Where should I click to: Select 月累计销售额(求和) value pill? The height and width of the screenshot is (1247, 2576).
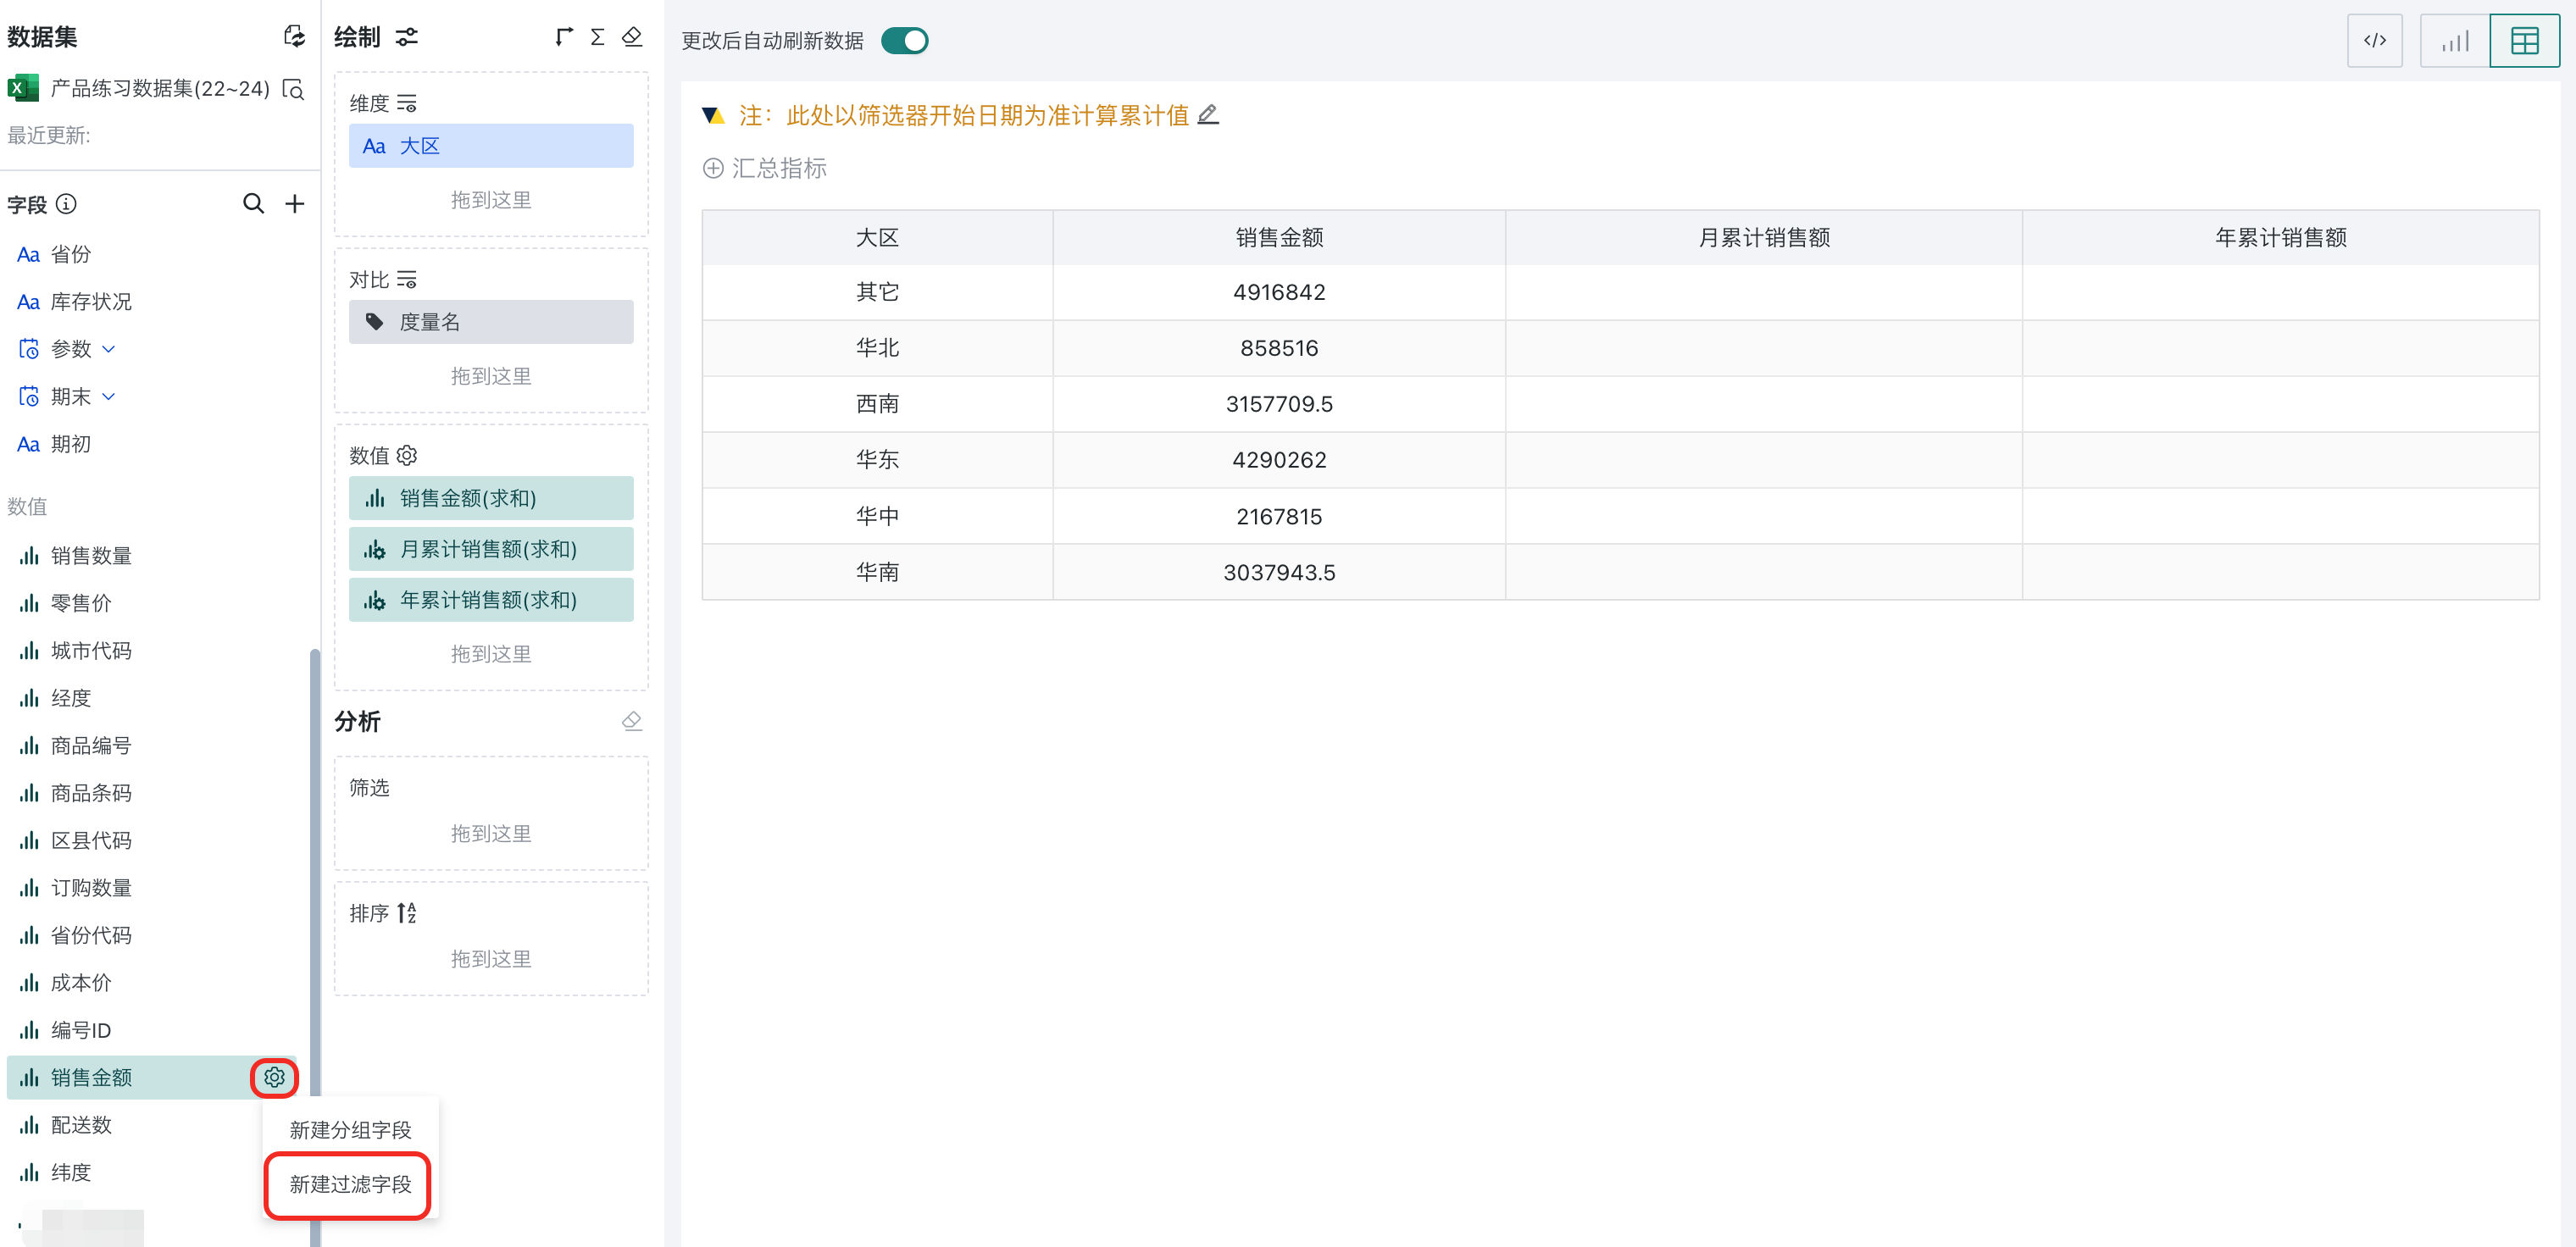coord(490,549)
